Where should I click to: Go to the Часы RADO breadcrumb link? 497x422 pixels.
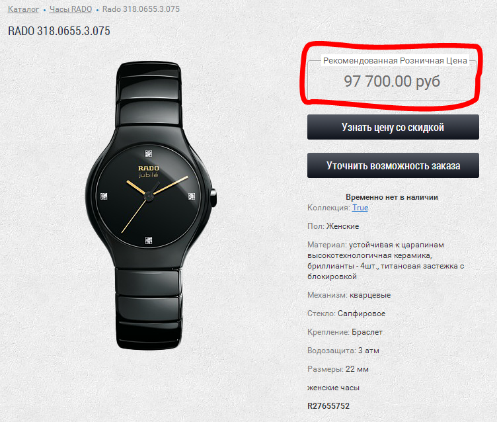coord(70,9)
